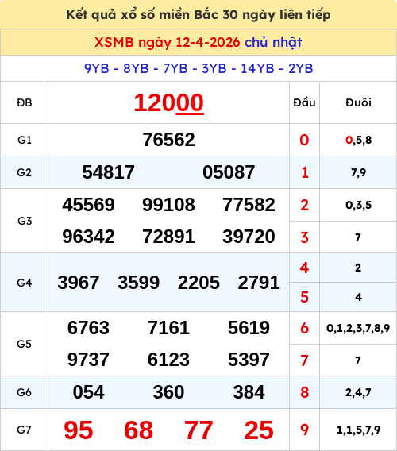Click the G3 row label
397x451 pixels.
point(25,221)
